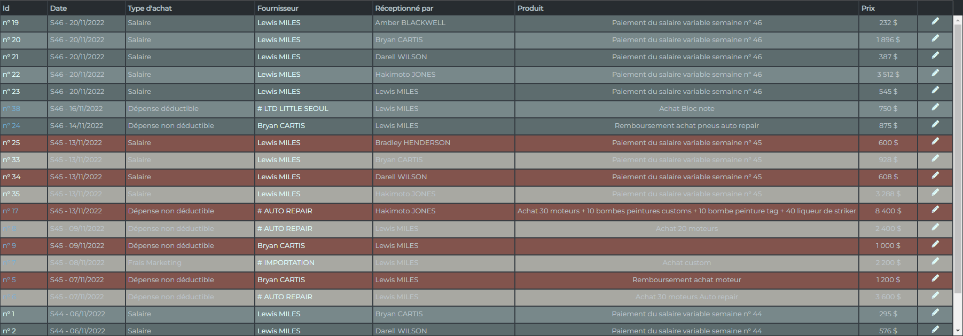This screenshot has height=336, width=963.
Task: Click edit pencil for row n° 1
Action: pos(935,313)
